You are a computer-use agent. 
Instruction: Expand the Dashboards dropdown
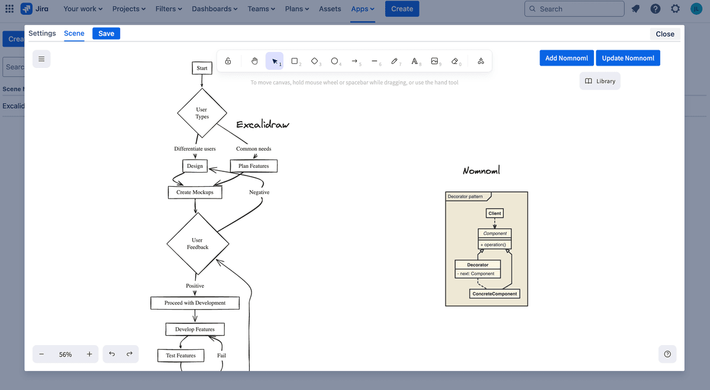point(215,9)
